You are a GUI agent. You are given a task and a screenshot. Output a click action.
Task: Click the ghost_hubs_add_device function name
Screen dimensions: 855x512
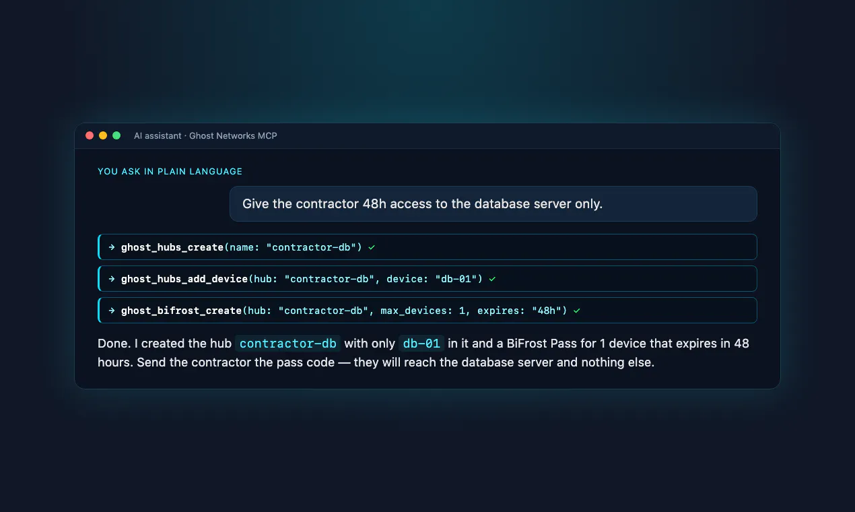point(184,279)
